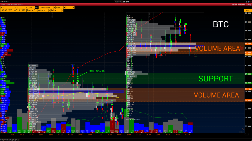The image size is (252, 141).
Task: Click the View DoM button
Action: [x=5, y=5]
